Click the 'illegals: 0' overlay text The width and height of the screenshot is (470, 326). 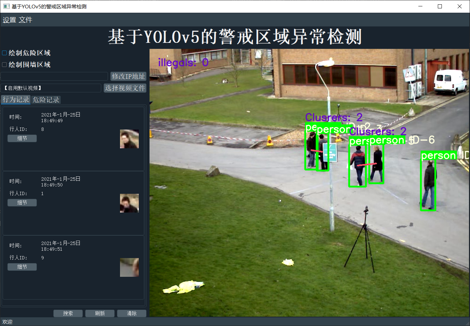coord(183,63)
